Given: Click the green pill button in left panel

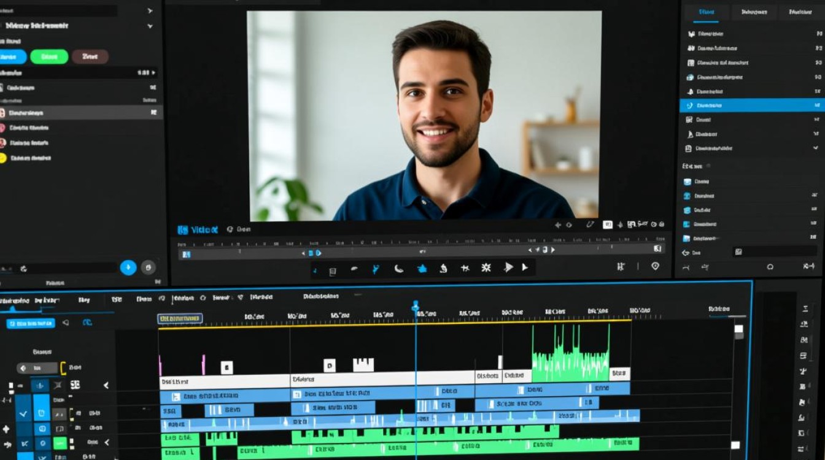Looking at the screenshot, I should point(49,57).
